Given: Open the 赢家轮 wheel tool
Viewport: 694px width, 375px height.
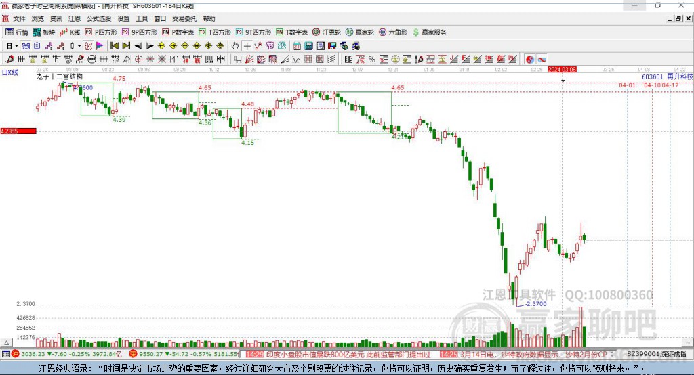Looking at the screenshot, I should [x=360, y=32].
